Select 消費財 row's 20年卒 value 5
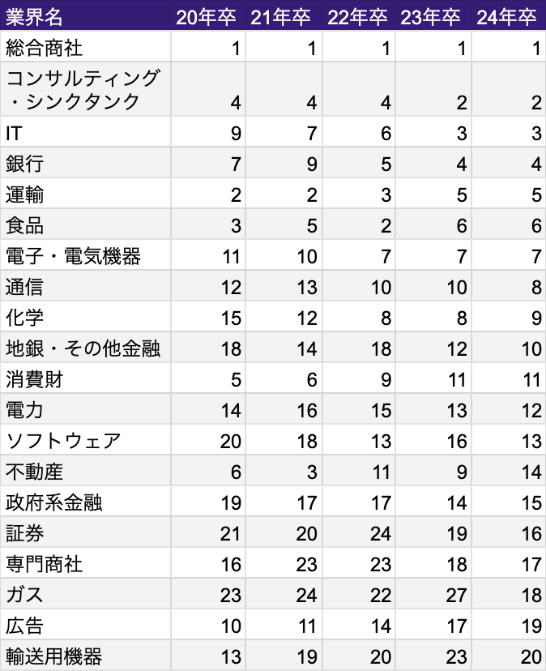 [236, 380]
